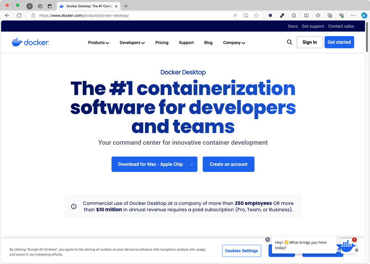Open the site search magnifier icon
Image resolution: width=370 pixels, height=264 pixels.
click(x=290, y=42)
